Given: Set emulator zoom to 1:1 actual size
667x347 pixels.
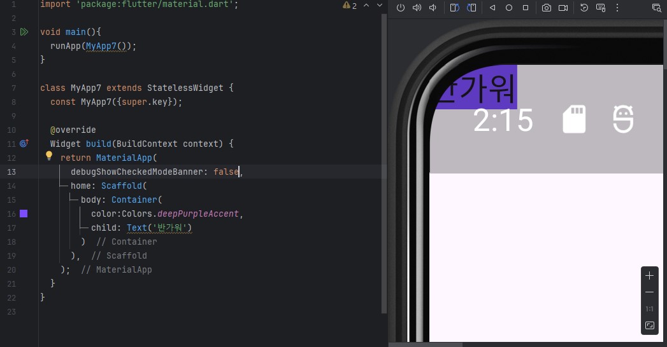Looking at the screenshot, I should point(650,309).
